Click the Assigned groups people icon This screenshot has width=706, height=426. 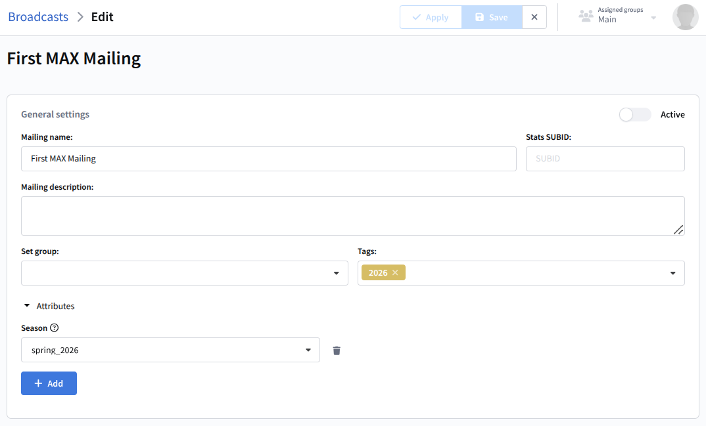585,16
